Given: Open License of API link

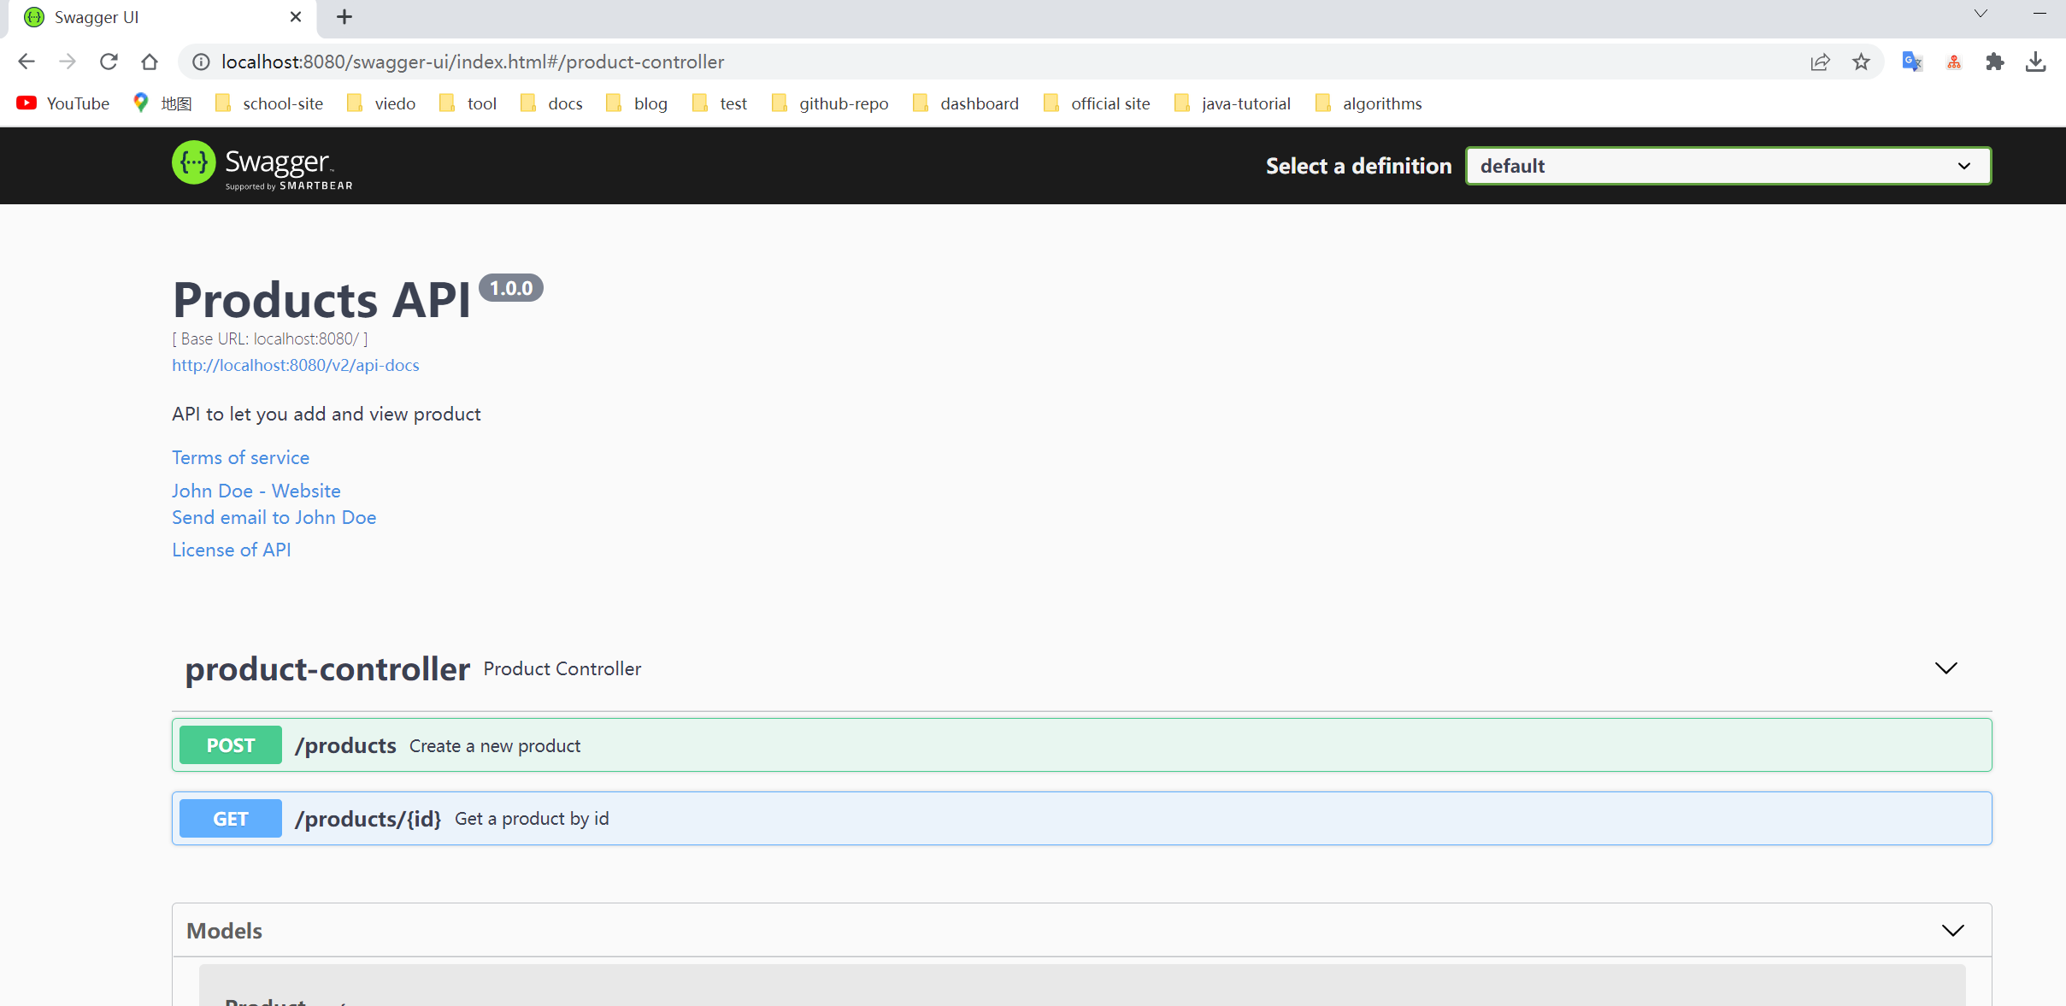Looking at the screenshot, I should [232, 550].
